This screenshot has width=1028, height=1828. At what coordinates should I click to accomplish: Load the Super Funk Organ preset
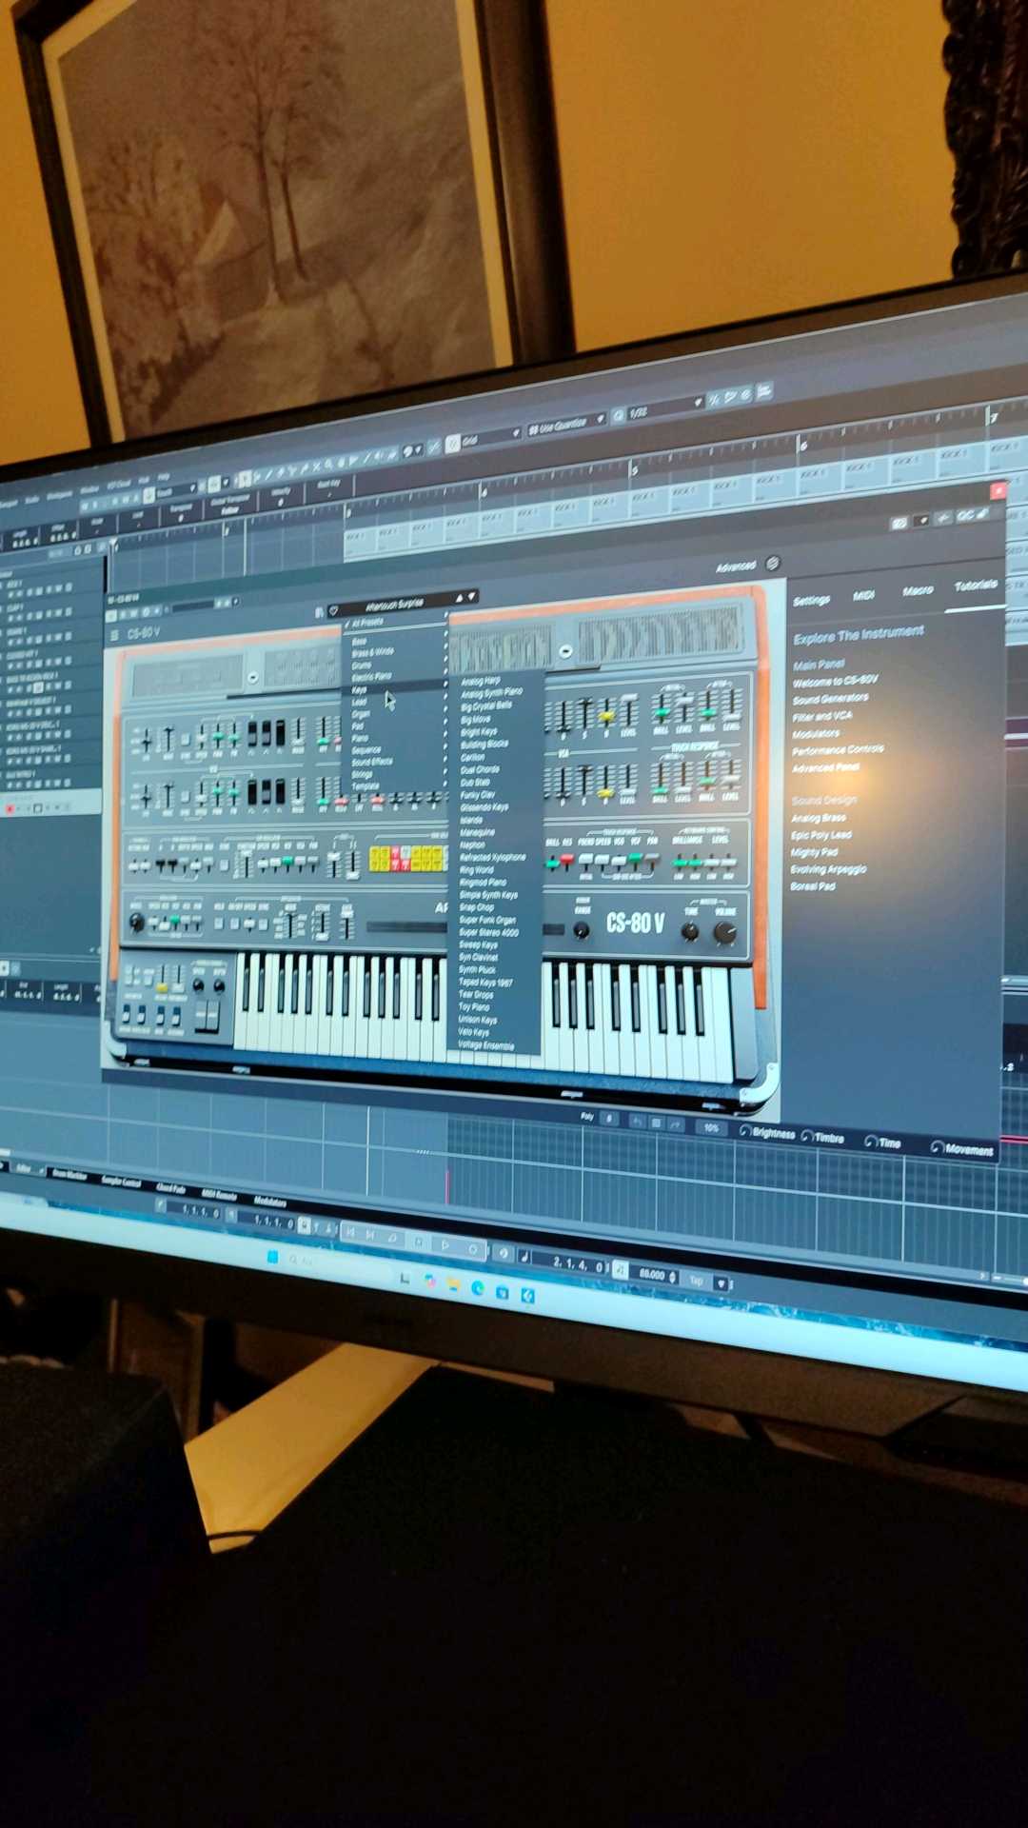click(487, 920)
